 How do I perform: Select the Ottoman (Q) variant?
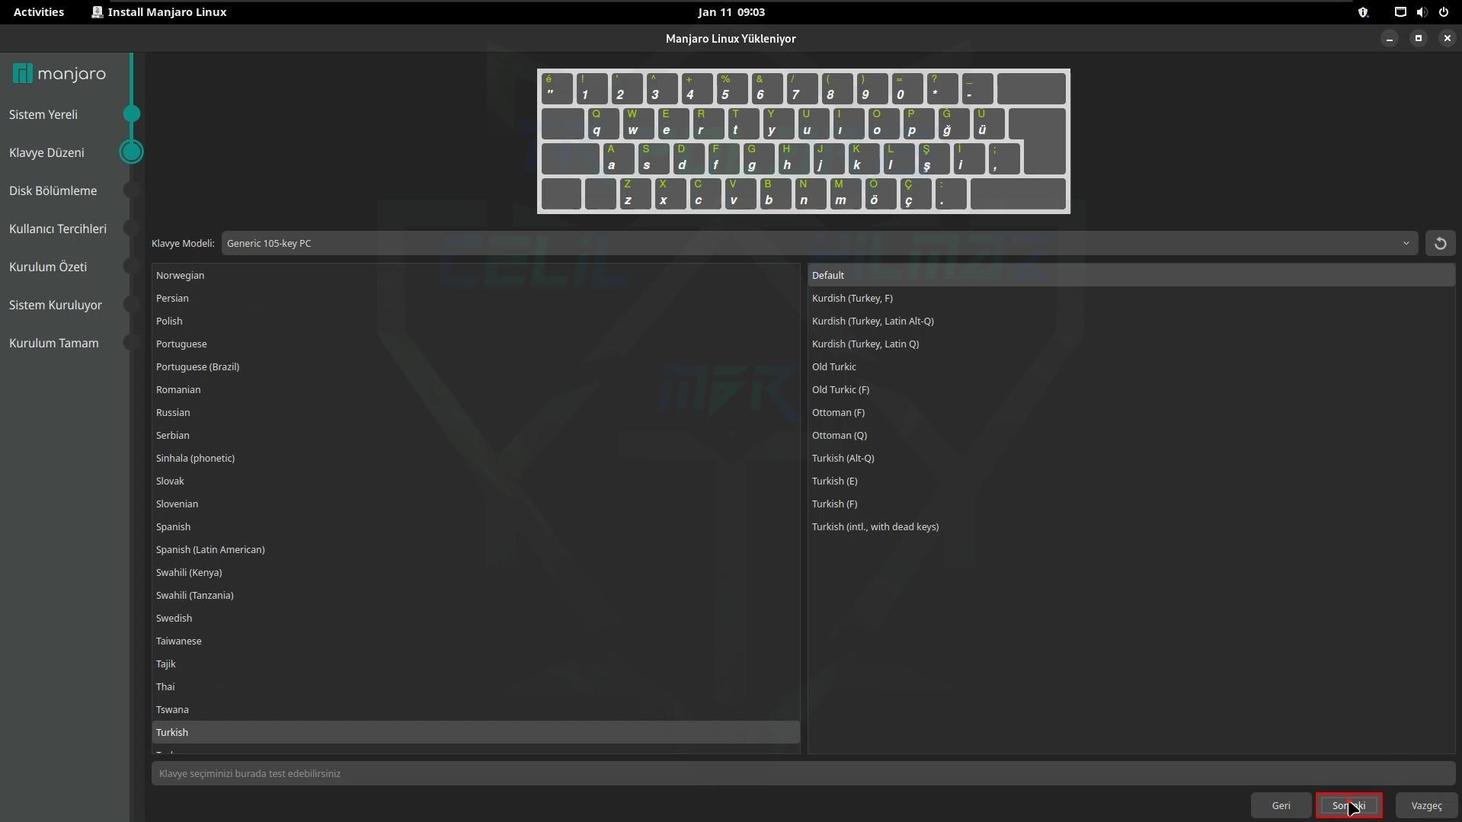pyautogui.click(x=1131, y=435)
